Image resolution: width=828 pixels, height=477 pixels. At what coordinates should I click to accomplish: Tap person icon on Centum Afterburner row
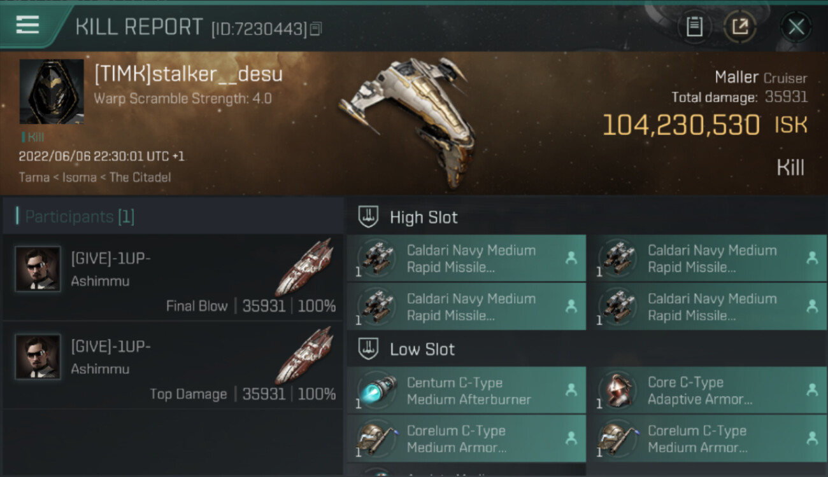(571, 390)
